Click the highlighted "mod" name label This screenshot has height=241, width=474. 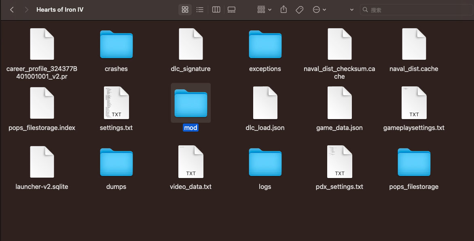191,128
